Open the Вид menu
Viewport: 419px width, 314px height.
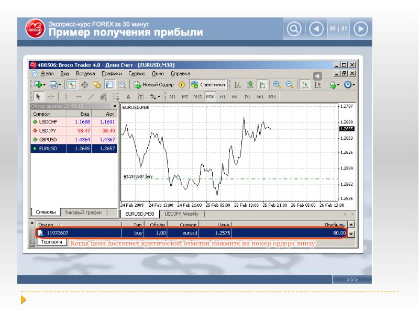[x=64, y=73]
